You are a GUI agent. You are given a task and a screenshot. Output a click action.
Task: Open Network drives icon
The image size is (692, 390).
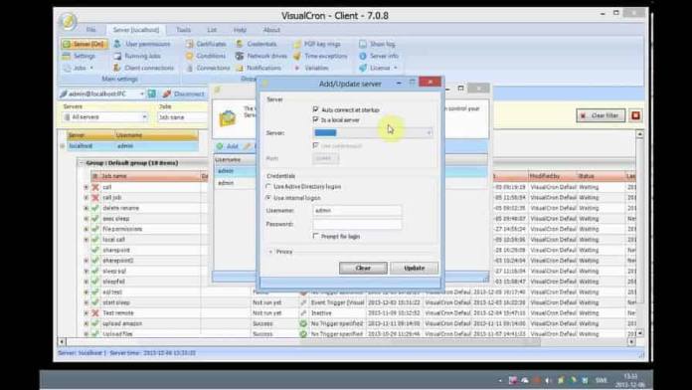240,56
